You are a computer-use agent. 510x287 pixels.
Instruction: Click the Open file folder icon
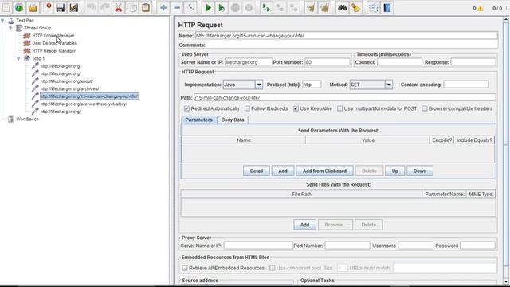pos(33,7)
